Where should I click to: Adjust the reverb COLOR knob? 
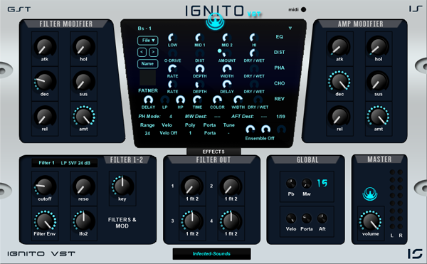(217, 100)
